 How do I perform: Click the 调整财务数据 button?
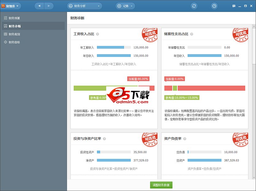pos(161,185)
